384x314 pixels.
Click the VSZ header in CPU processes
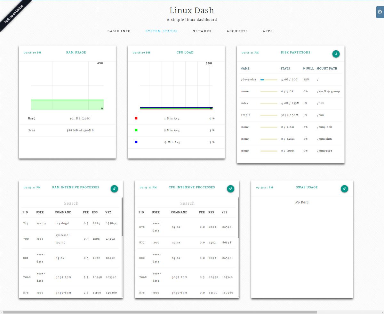(x=224, y=212)
